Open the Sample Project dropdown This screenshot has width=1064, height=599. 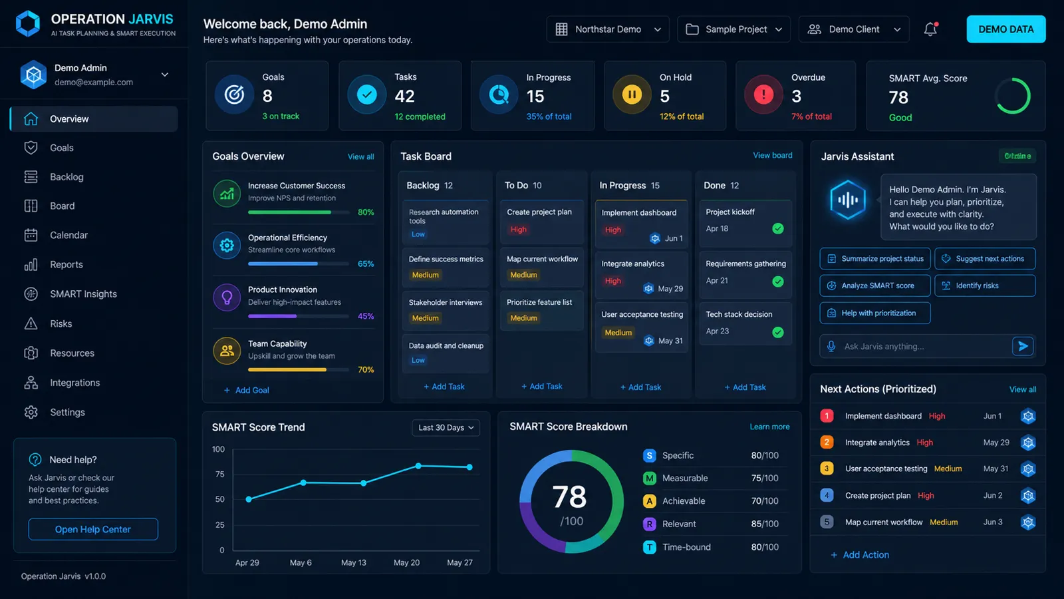pos(733,29)
